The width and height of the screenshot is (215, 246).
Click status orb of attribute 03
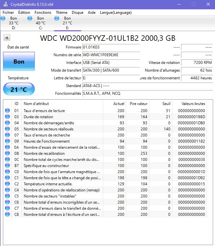(x=7, y=117)
